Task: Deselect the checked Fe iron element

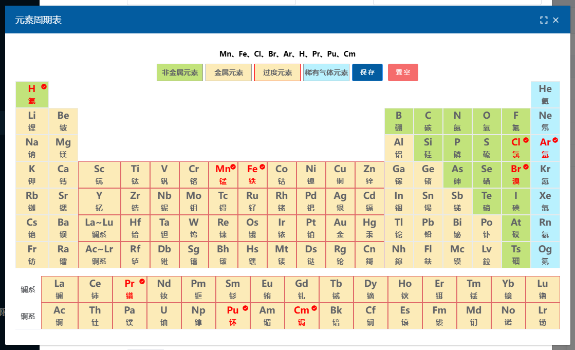Action: pyautogui.click(x=252, y=175)
